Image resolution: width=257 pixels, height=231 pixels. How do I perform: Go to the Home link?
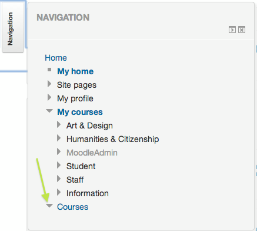pyautogui.click(x=56, y=58)
